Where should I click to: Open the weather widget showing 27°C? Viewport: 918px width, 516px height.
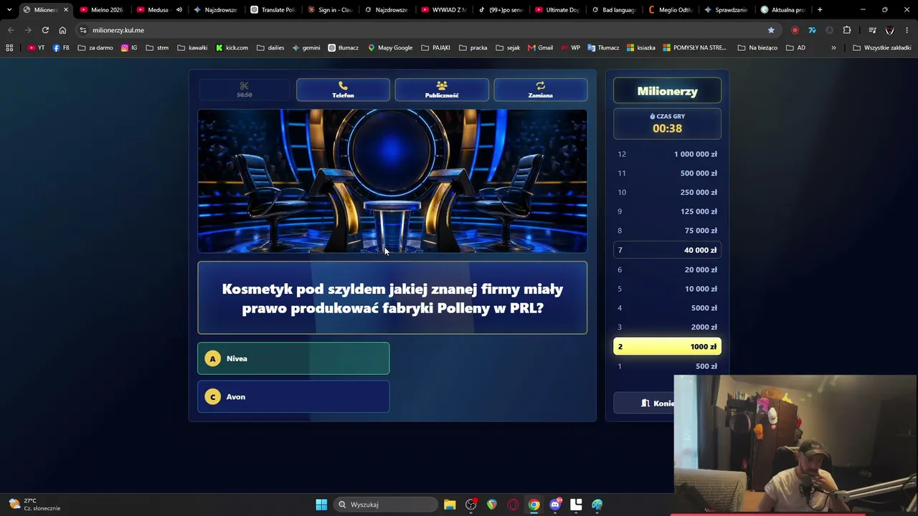click(x=34, y=505)
